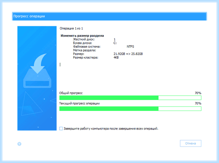Click the Жесткий диск label
The image size is (219, 163).
pyautogui.click(x=84, y=39)
